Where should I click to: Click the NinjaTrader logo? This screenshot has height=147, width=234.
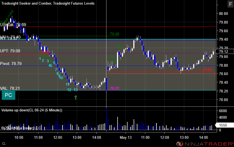205,144
